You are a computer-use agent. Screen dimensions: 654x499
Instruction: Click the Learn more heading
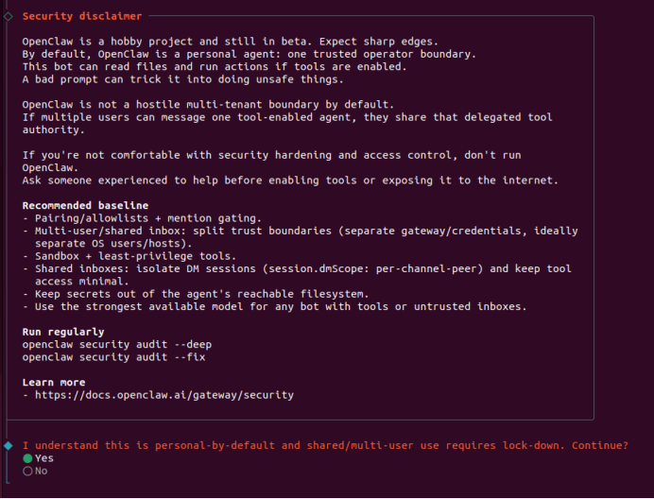pyautogui.click(x=54, y=382)
